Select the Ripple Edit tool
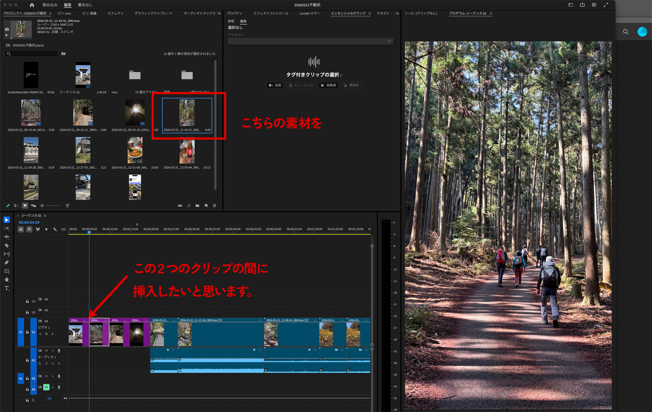 click(x=7, y=237)
